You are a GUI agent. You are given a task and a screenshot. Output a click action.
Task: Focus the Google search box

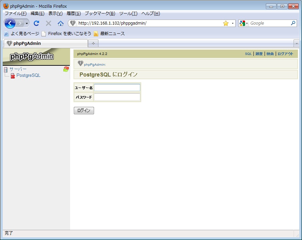point(270,23)
